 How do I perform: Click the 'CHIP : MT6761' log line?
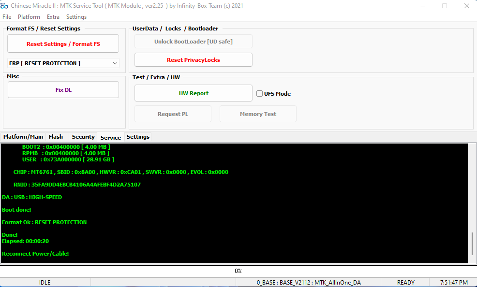coord(121,172)
